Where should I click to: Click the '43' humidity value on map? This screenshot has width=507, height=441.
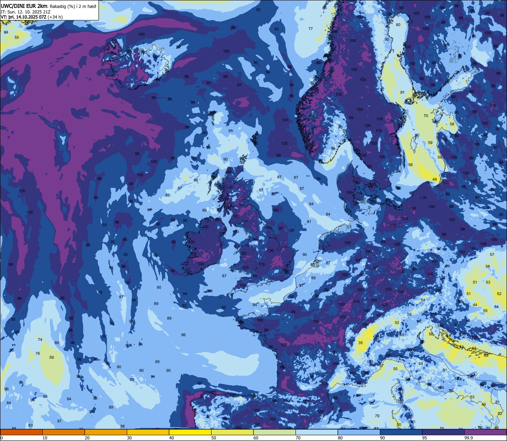pyautogui.click(x=474, y=348)
